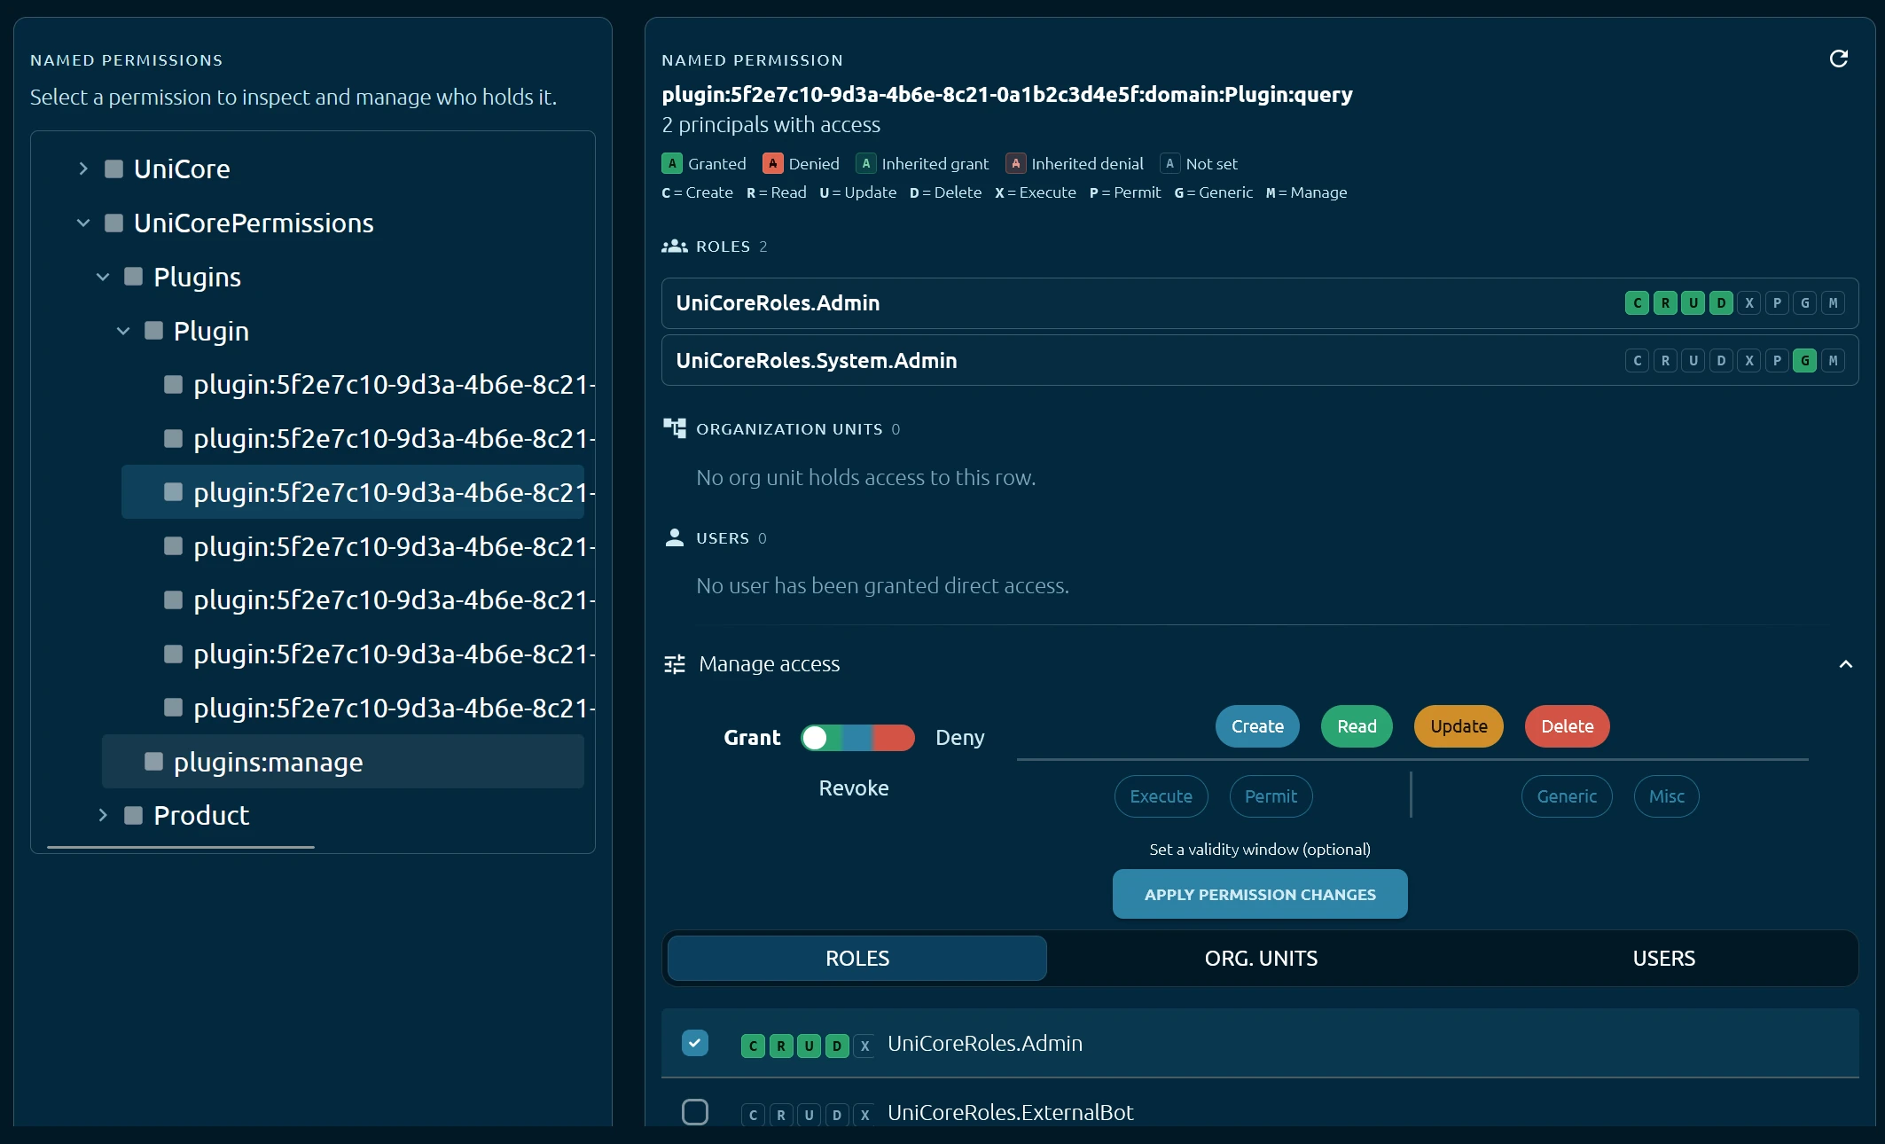Switch to the ORG. UNITS tab

[1261, 959]
